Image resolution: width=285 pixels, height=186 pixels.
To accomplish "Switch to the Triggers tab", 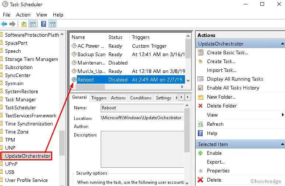I will [x=99, y=98].
